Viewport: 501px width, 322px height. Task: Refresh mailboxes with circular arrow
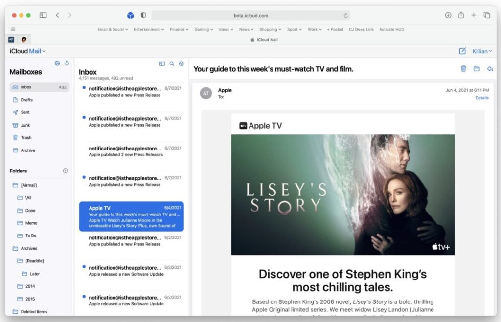click(67, 63)
